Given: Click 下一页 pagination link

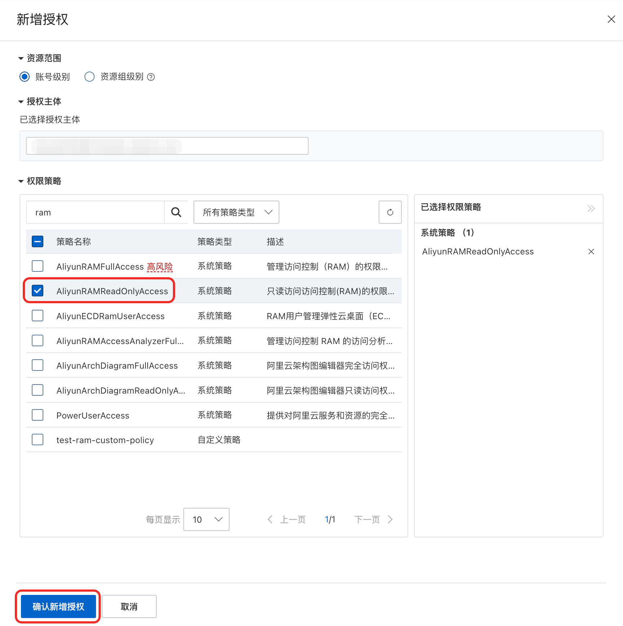Looking at the screenshot, I should point(367,520).
